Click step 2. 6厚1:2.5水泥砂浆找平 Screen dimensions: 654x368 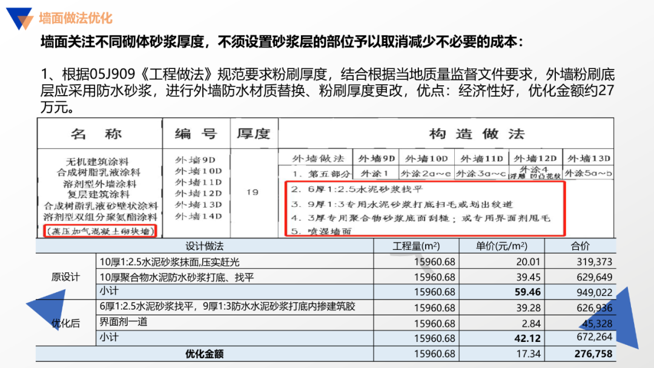[x=357, y=189]
